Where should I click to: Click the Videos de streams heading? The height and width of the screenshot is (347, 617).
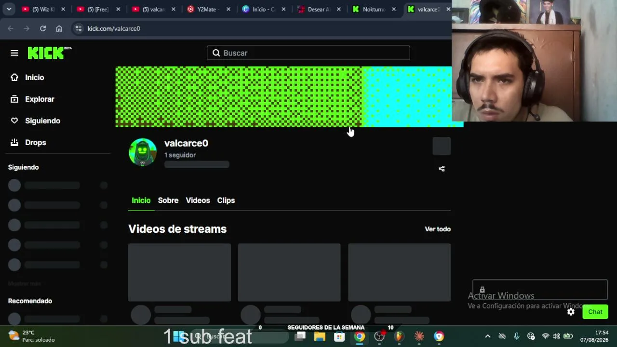[x=177, y=229]
